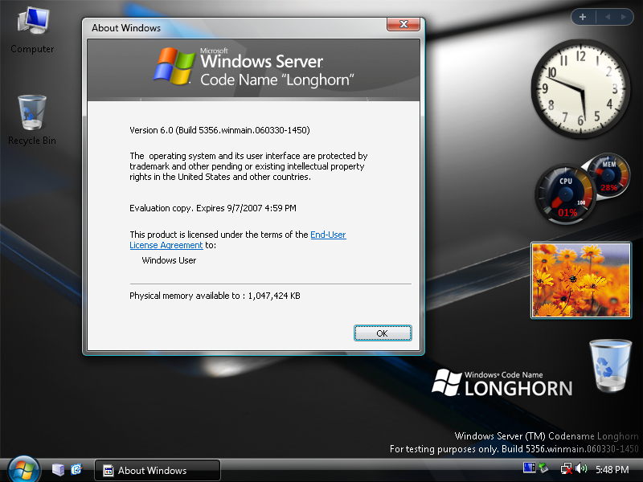Image resolution: width=643 pixels, height=482 pixels.
Task: Click the About Windows title bar text
Action: pos(126,28)
